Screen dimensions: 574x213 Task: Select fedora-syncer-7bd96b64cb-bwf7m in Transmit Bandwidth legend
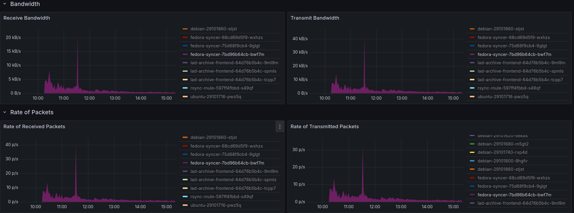click(514, 54)
